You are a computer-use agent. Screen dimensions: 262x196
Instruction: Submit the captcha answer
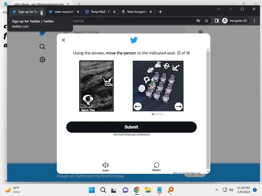coord(131,127)
